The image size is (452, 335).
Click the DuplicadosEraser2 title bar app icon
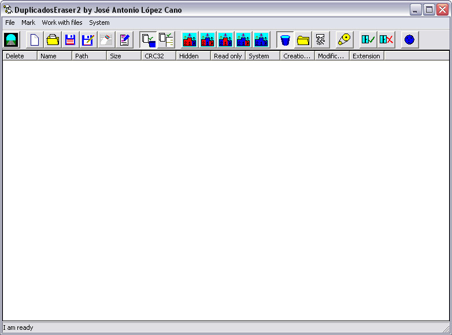[x=8, y=9]
